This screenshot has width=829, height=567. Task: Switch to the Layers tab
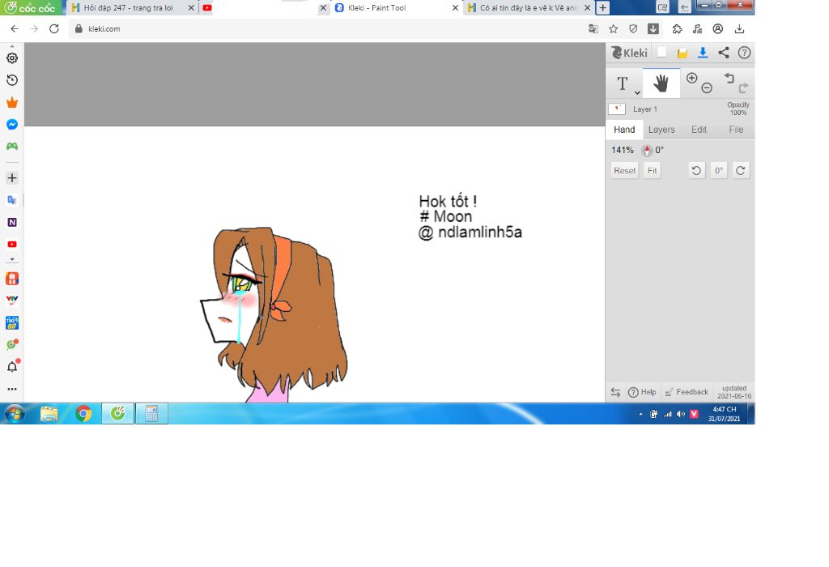pos(661,130)
